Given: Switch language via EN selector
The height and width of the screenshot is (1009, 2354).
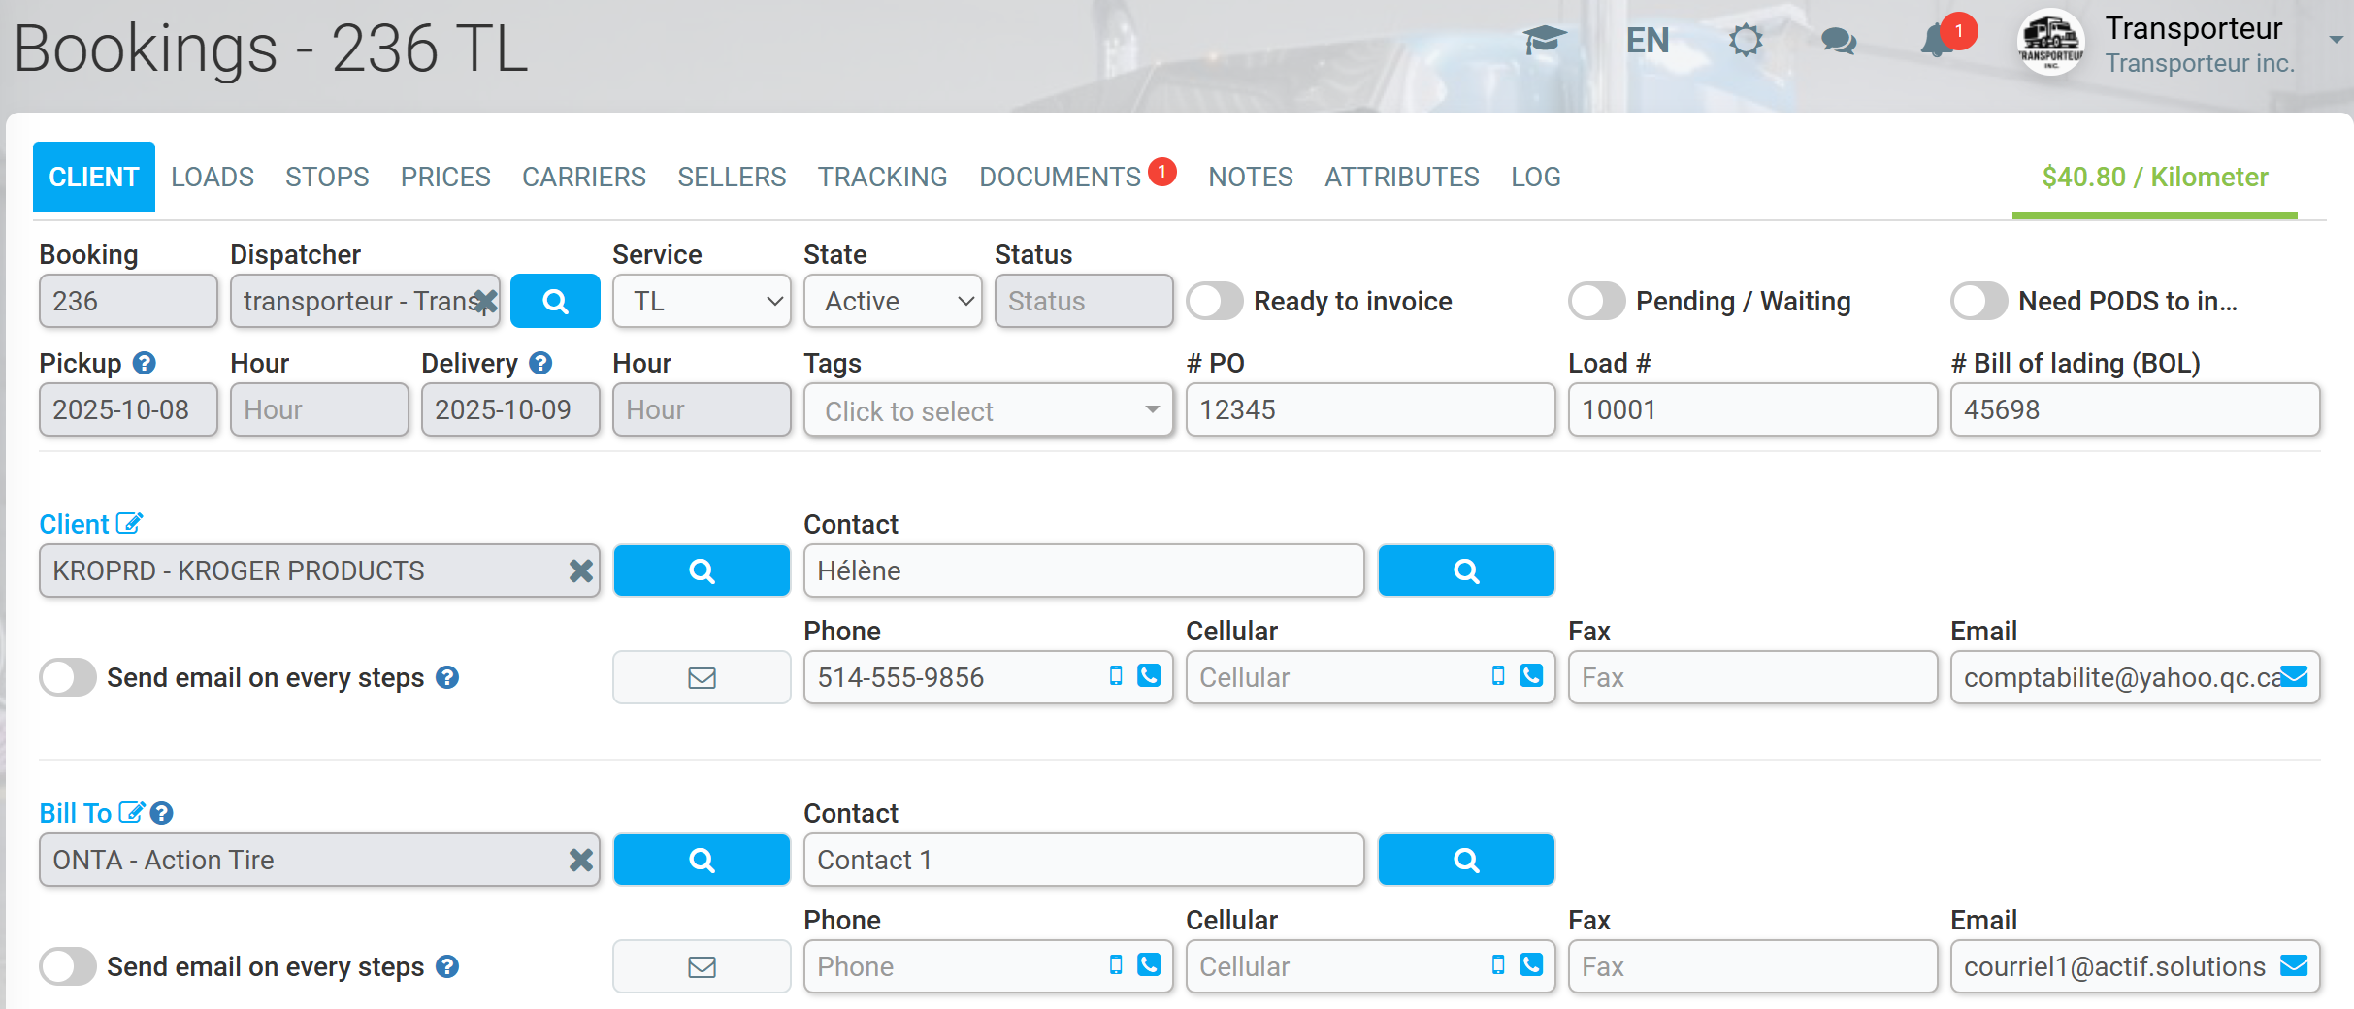Looking at the screenshot, I should (x=1648, y=41).
